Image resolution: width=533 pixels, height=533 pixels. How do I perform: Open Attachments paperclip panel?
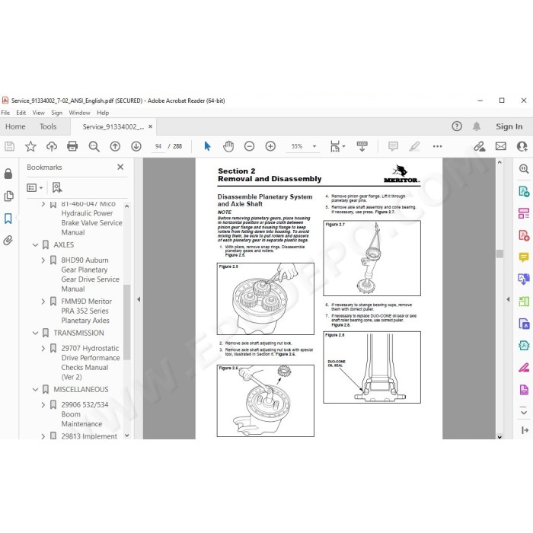pos(8,241)
